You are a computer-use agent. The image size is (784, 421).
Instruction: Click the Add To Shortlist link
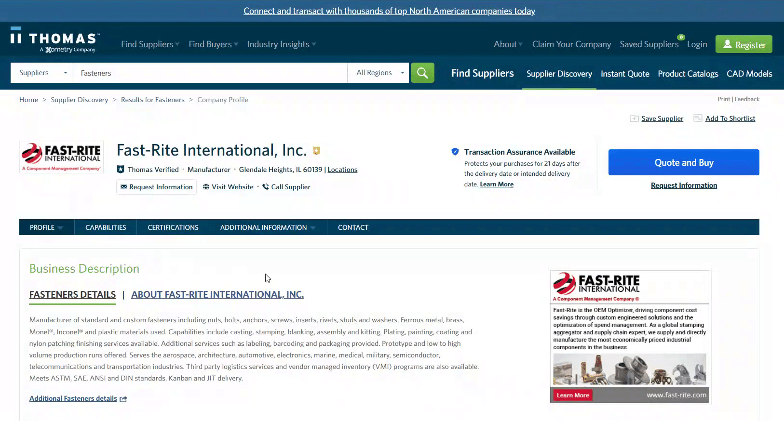(x=730, y=118)
